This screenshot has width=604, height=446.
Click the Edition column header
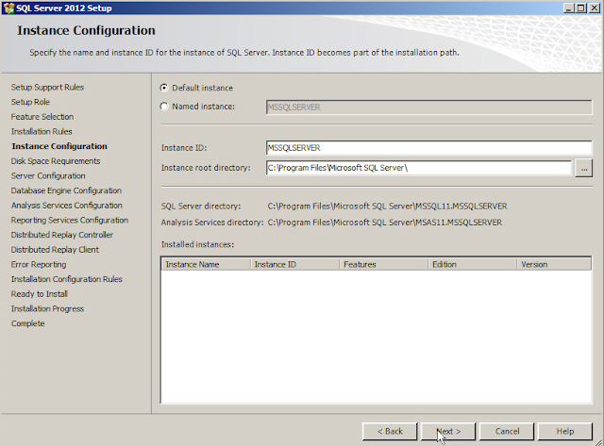point(472,264)
